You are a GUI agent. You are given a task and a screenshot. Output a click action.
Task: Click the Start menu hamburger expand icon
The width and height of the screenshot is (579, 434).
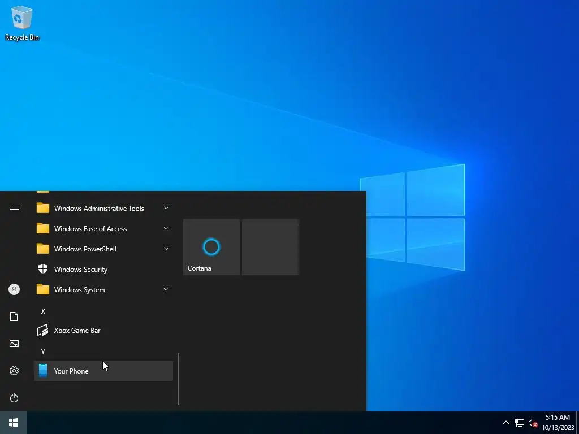coord(14,207)
